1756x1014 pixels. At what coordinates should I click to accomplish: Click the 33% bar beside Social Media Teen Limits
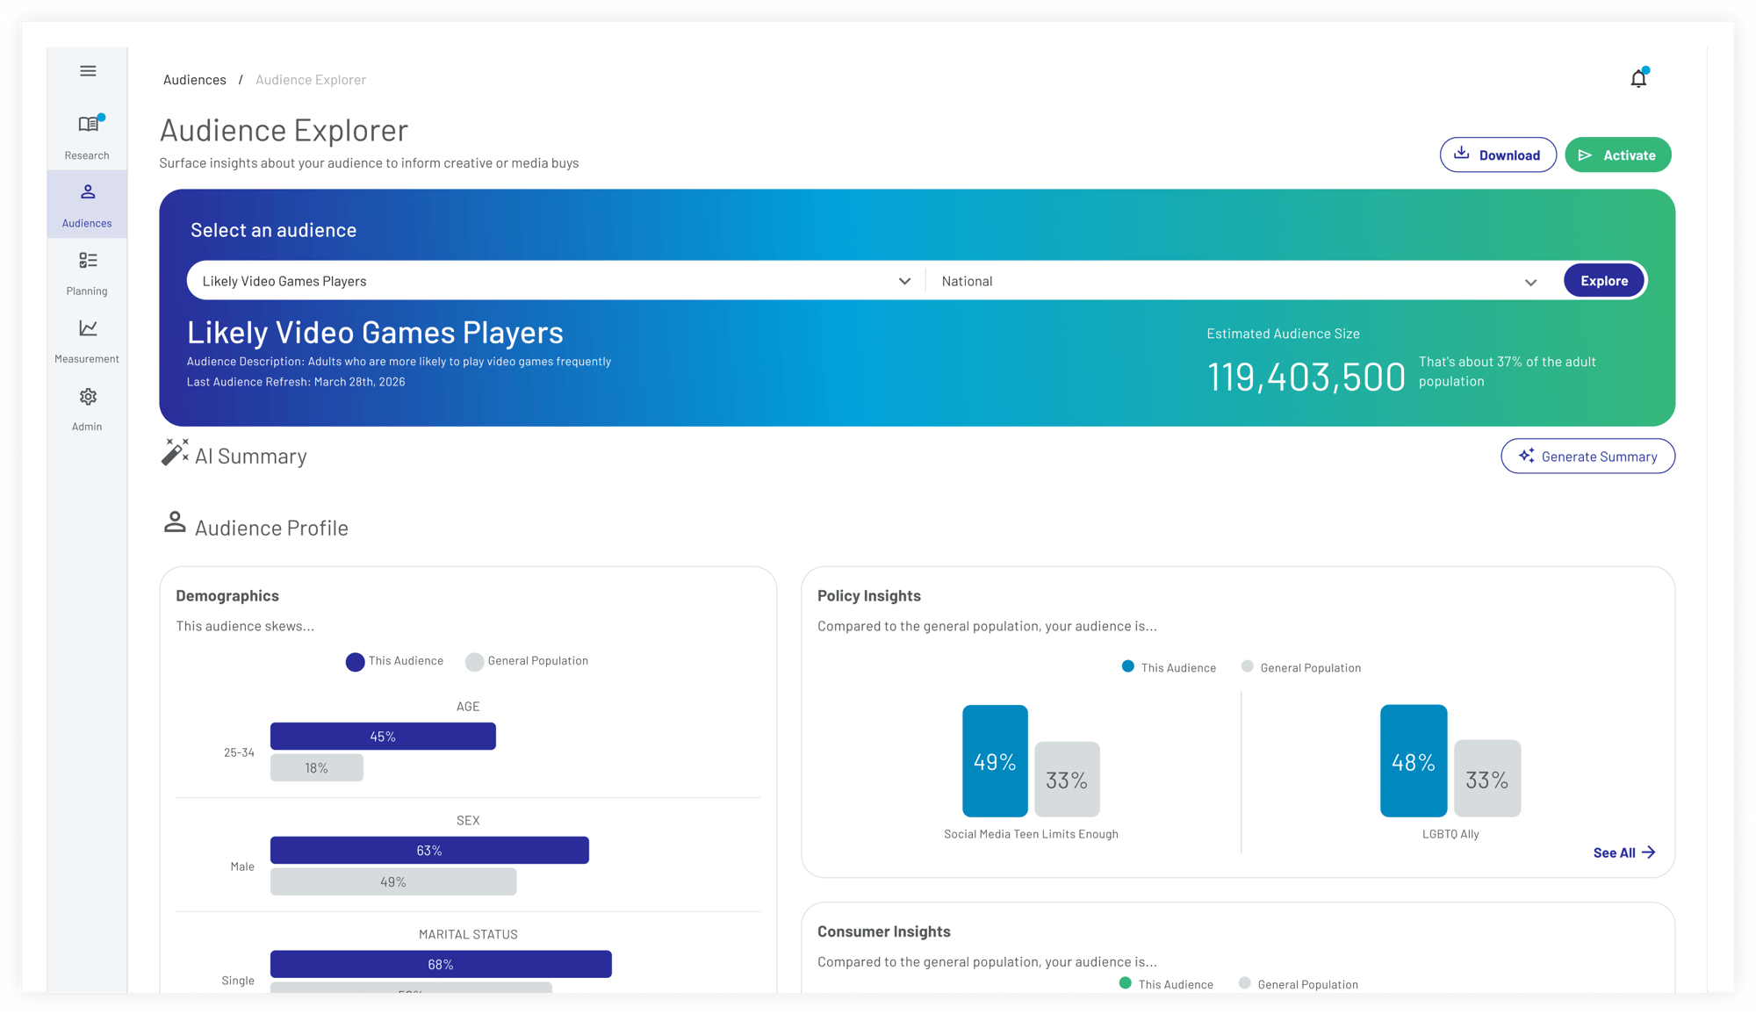pyautogui.click(x=1067, y=780)
